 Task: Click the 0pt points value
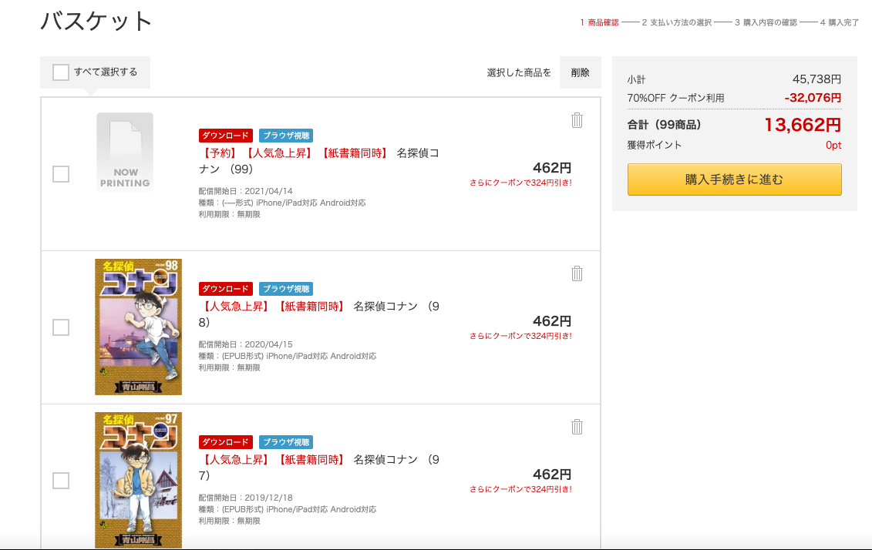coord(833,145)
